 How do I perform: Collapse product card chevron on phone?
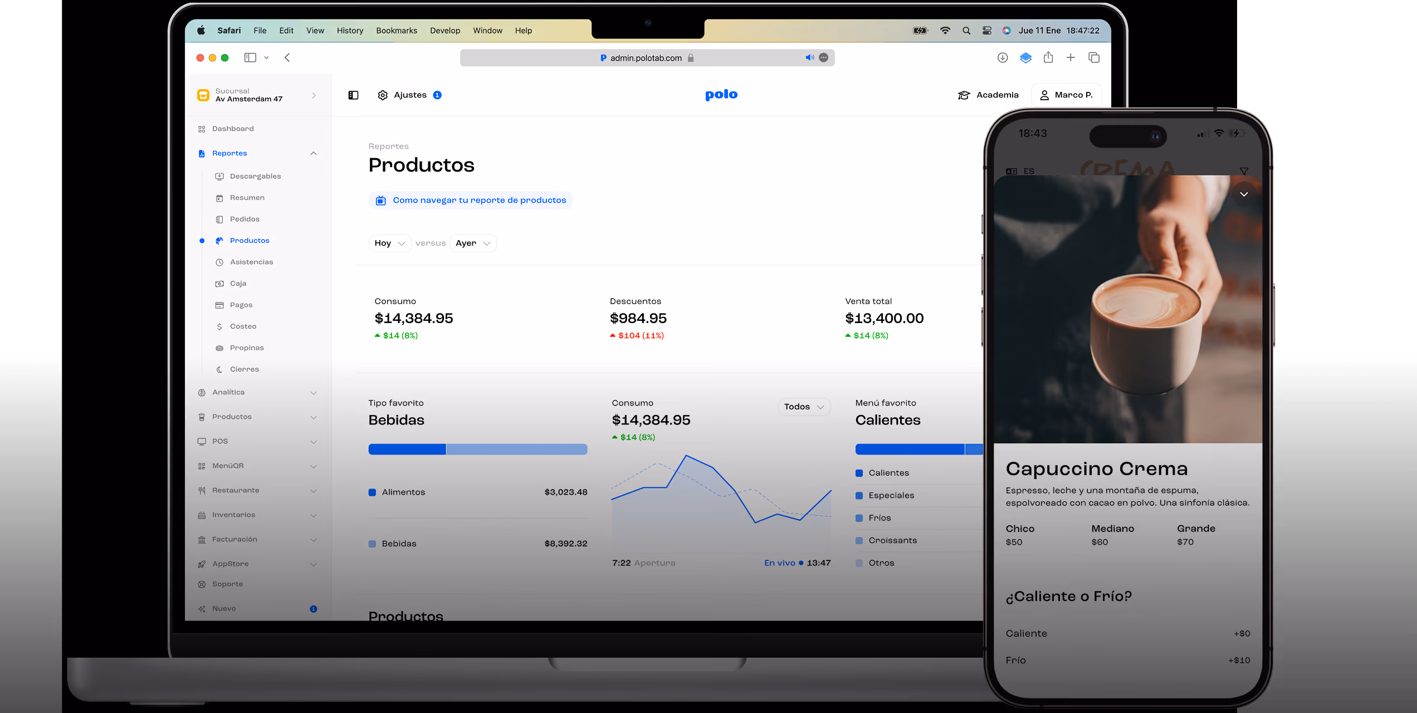click(1244, 194)
